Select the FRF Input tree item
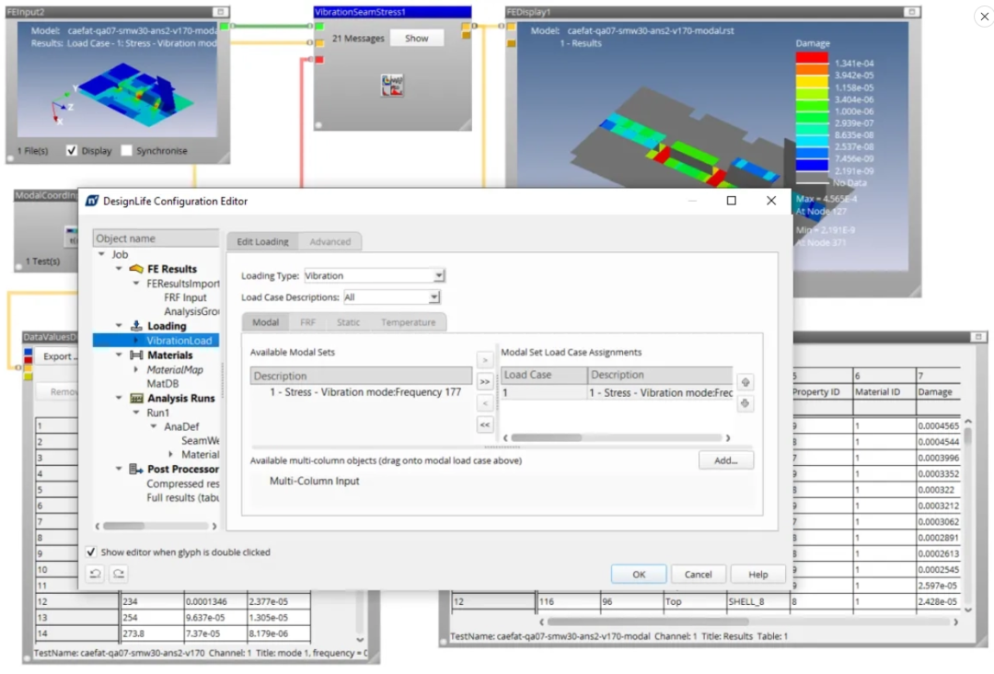This screenshot has height=674, width=994. 185,297
